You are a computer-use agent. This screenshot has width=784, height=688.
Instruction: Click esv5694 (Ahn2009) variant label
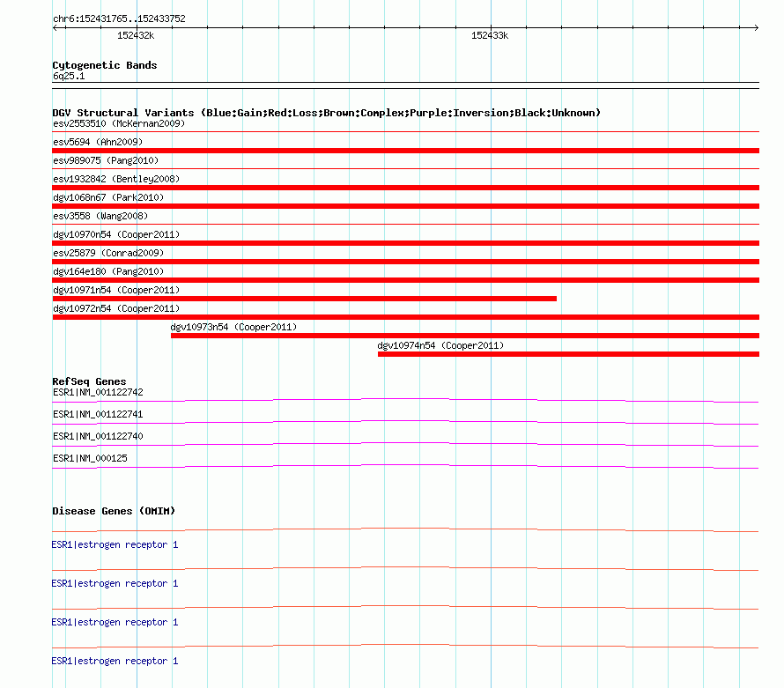[x=98, y=142]
